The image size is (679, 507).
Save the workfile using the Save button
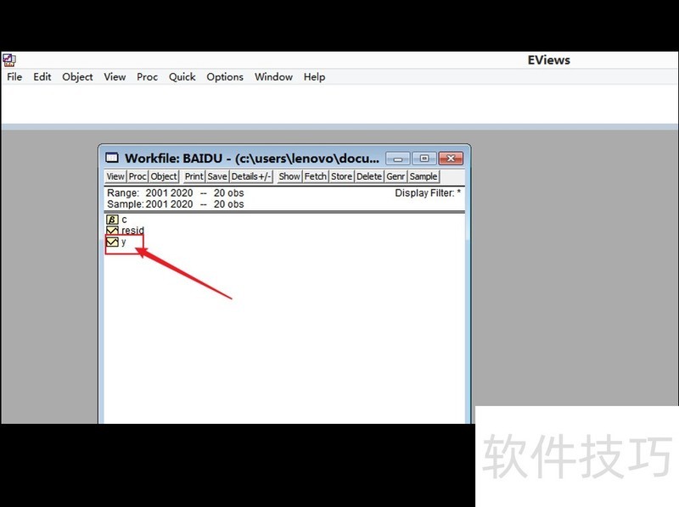click(x=217, y=176)
